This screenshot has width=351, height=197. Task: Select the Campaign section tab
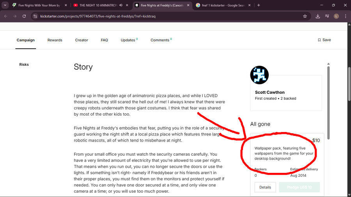pos(25,40)
